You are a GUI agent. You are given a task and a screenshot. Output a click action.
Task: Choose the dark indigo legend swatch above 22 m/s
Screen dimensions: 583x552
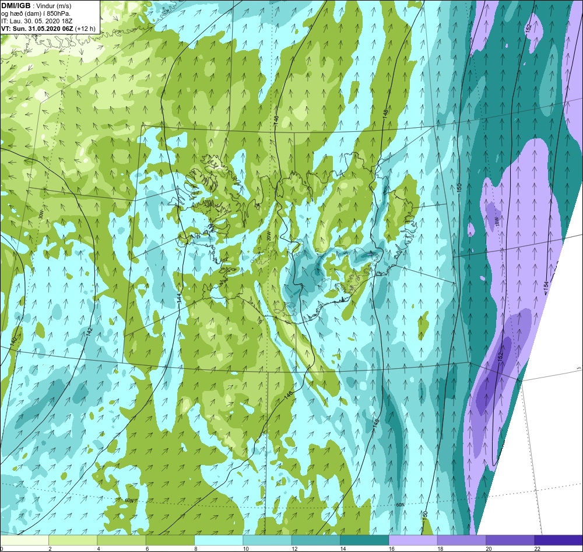(559, 540)
